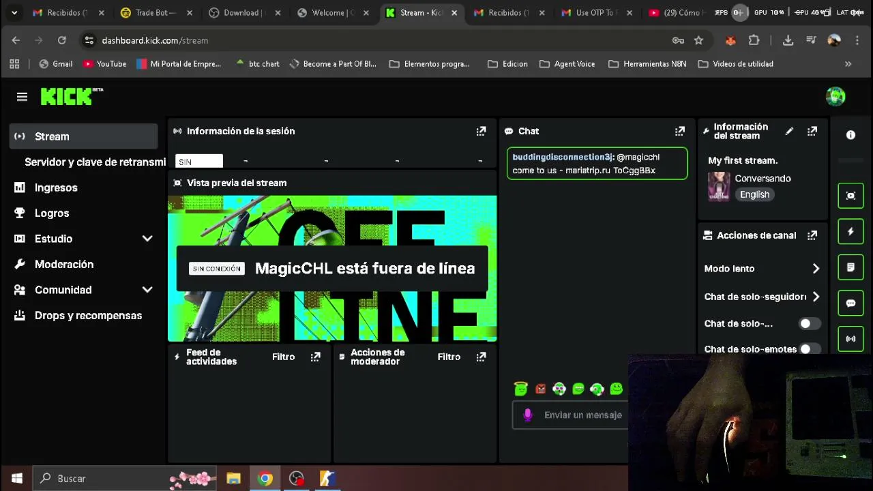Screen dimensions: 873x491
Task: Reload the Kick dashboard page
Action: pyautogui.click(x=61, y=40)
